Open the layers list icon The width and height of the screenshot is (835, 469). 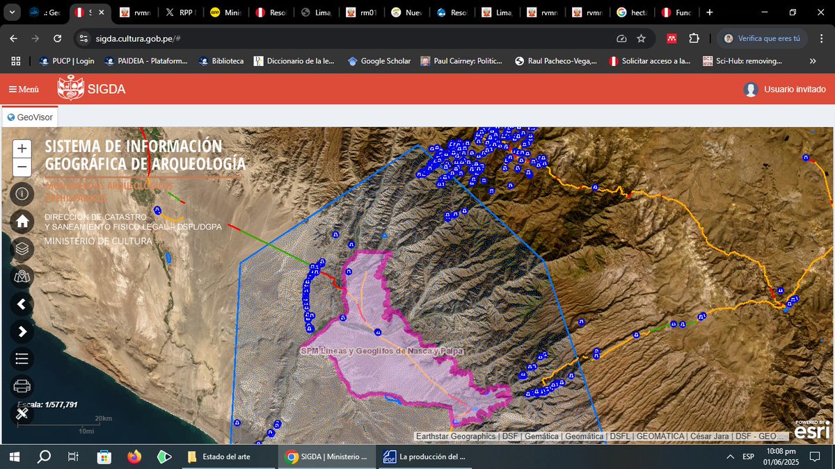(x=22, y=250)
